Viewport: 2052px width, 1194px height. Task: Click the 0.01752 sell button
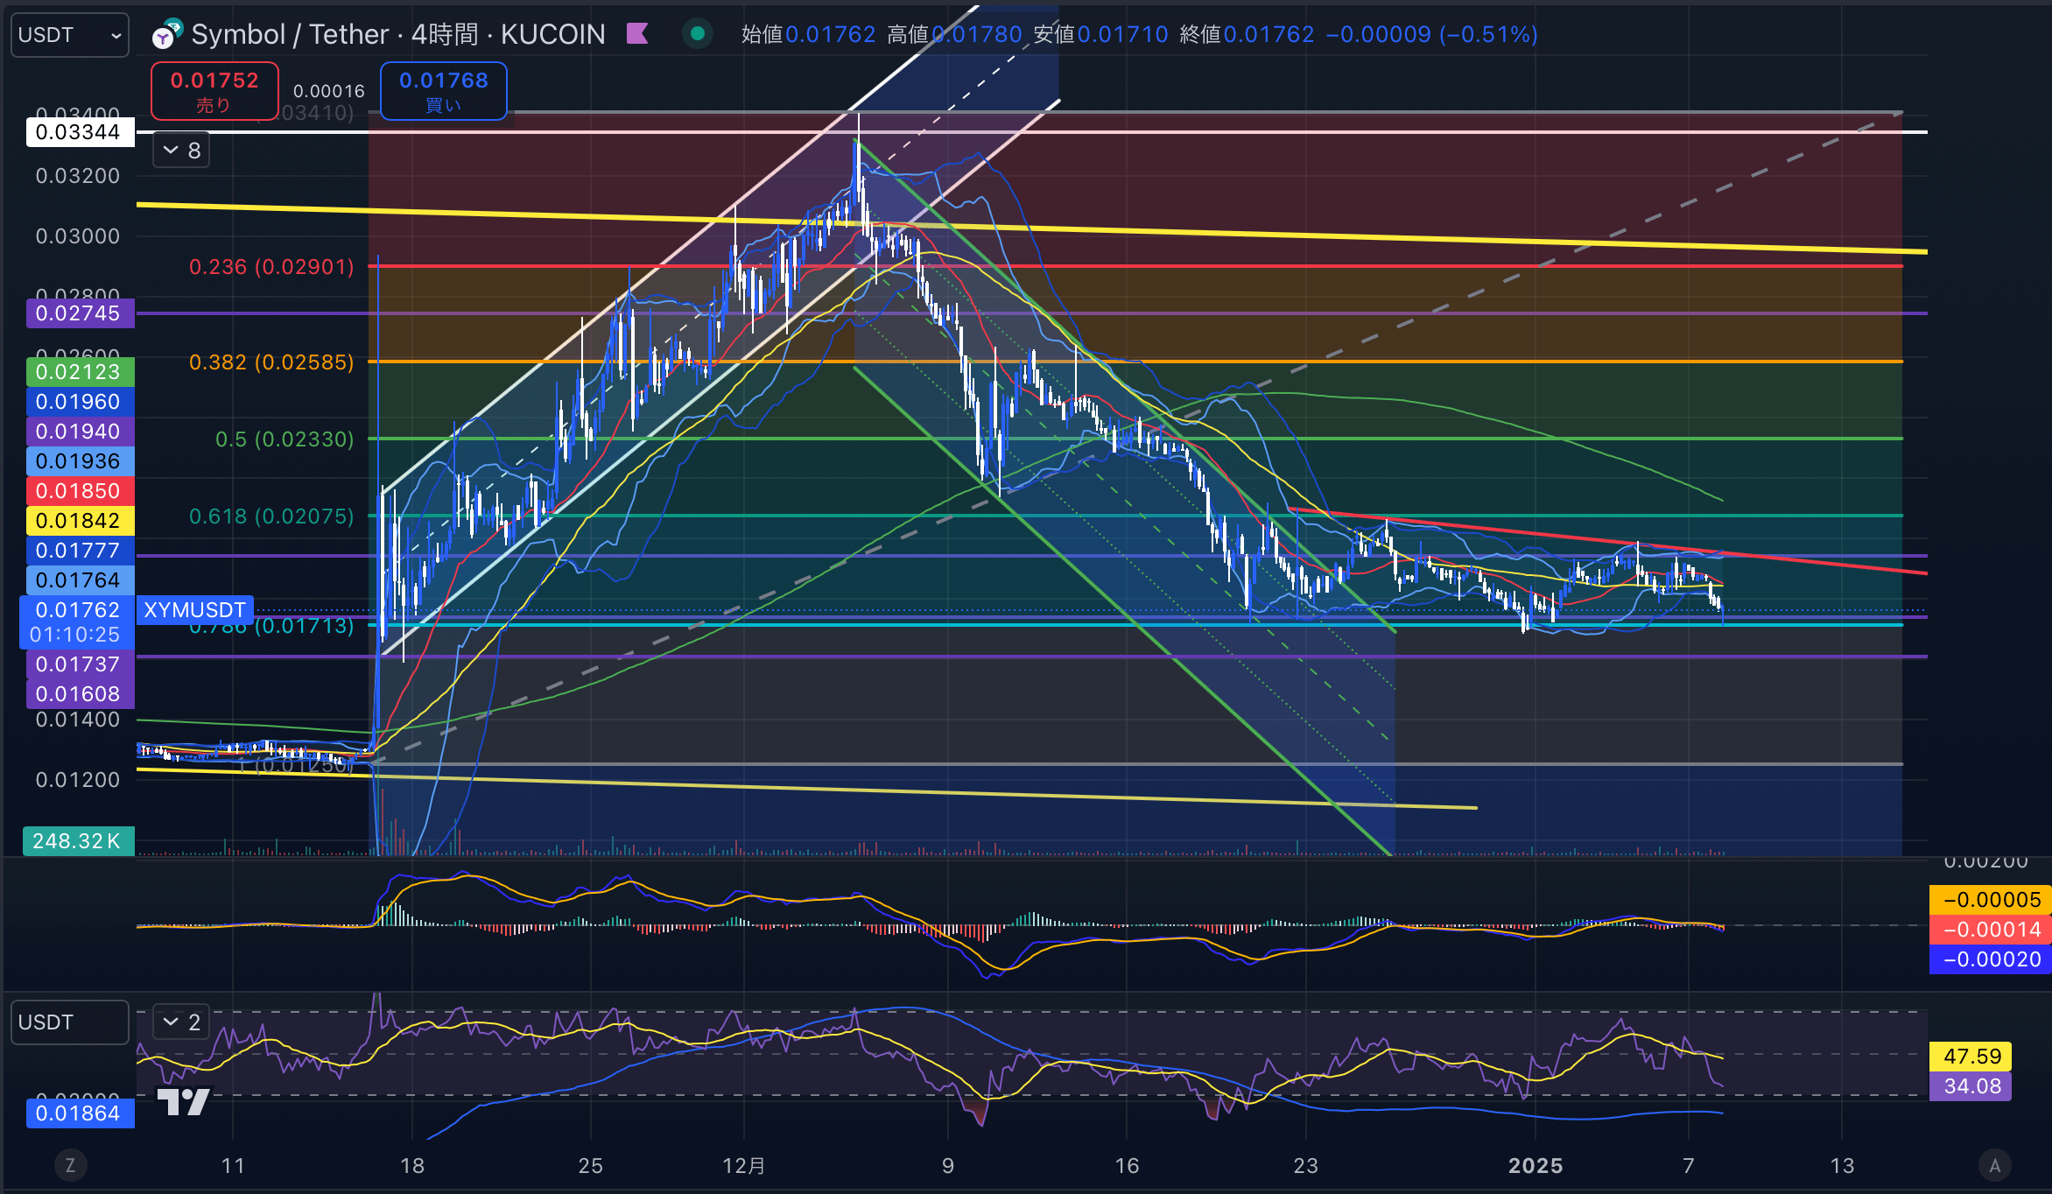point(214,91)
